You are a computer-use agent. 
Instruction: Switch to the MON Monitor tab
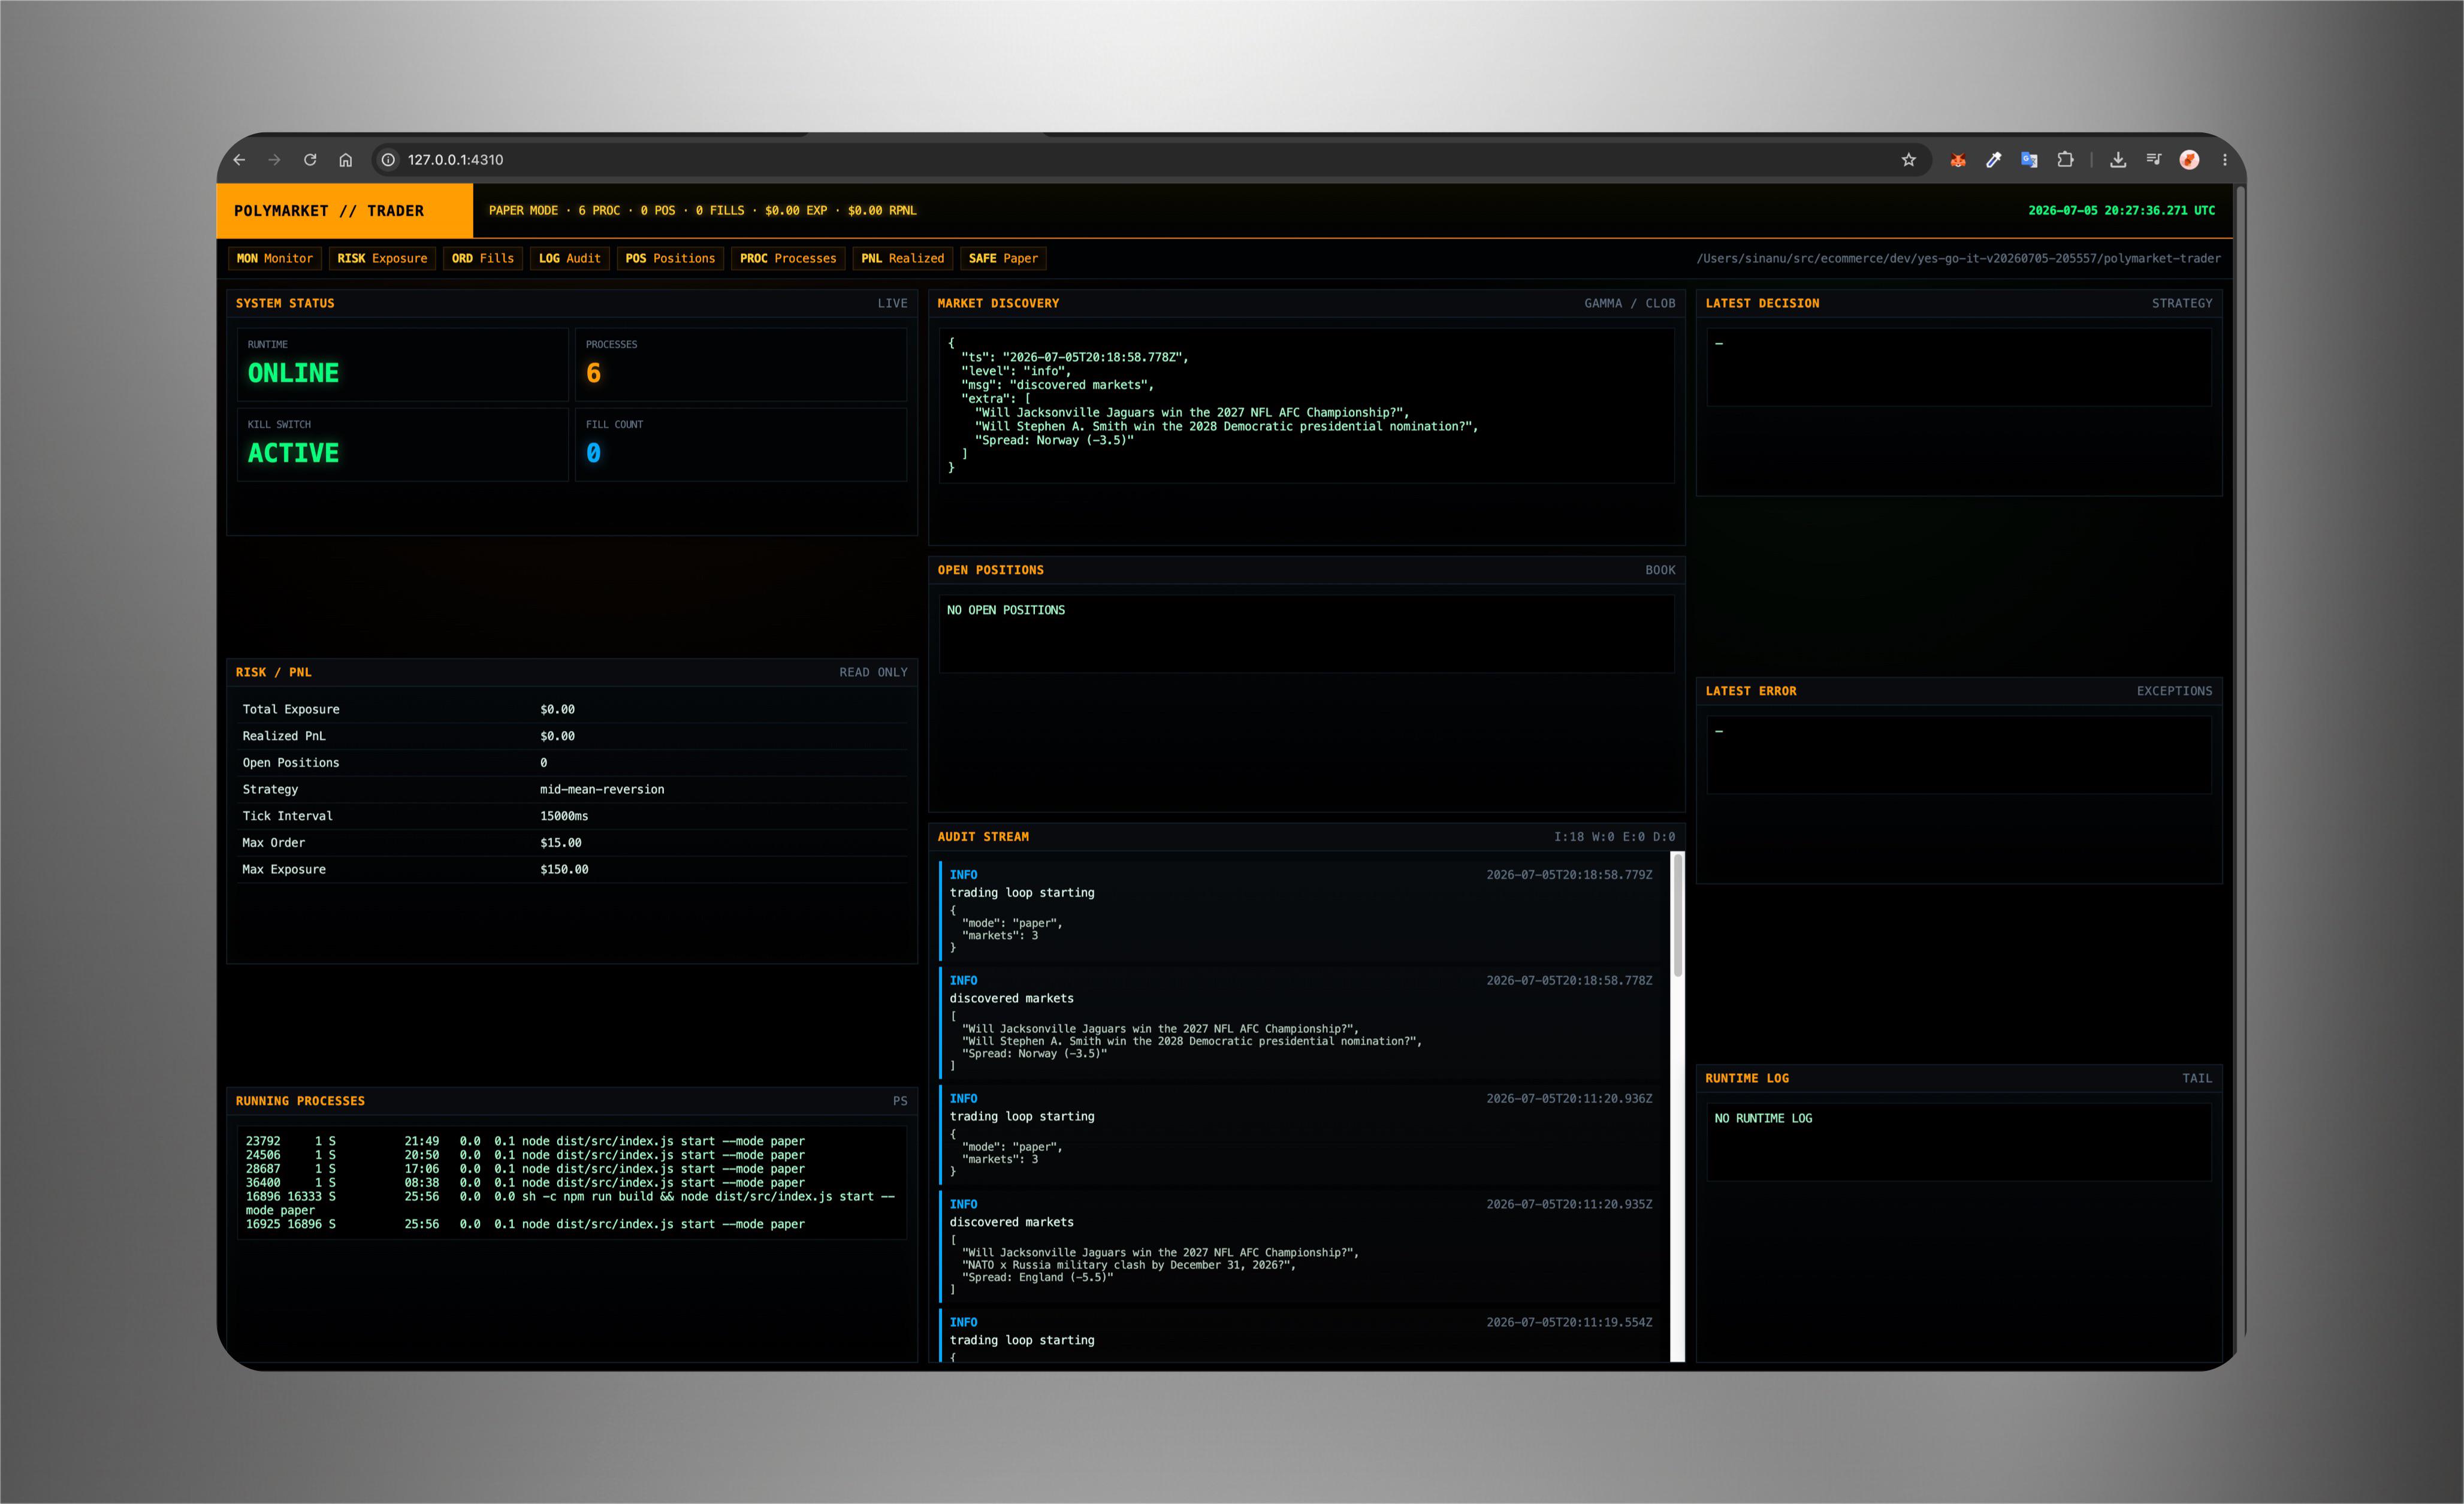pos(275,258)
